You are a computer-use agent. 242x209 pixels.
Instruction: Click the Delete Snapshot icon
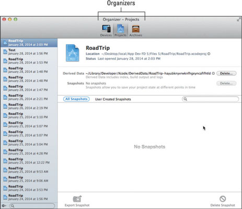click(x=223, y=199)
